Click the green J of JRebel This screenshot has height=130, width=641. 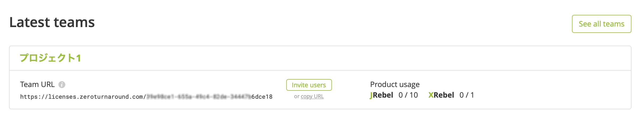(371, 95)
